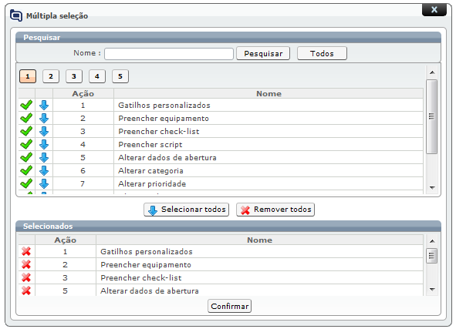Remove Preencher equipamento from selected list
This screenshot has width=456, height=329.
pyautogui.click(x=26, y=264)
